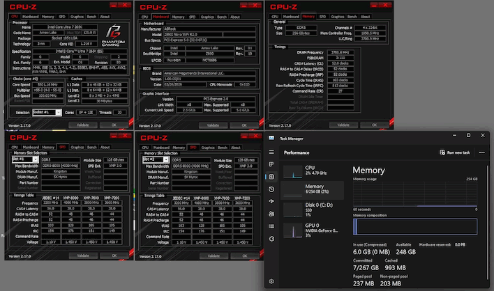Open Graphics tab in top-left CPU-Z window
This screenshot has height=291, width=494.
point(77,17)
